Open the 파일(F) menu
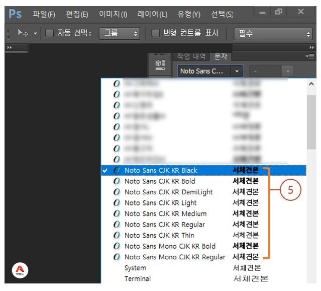This screenshot has height=291, width=321. [x=44, y=14]
